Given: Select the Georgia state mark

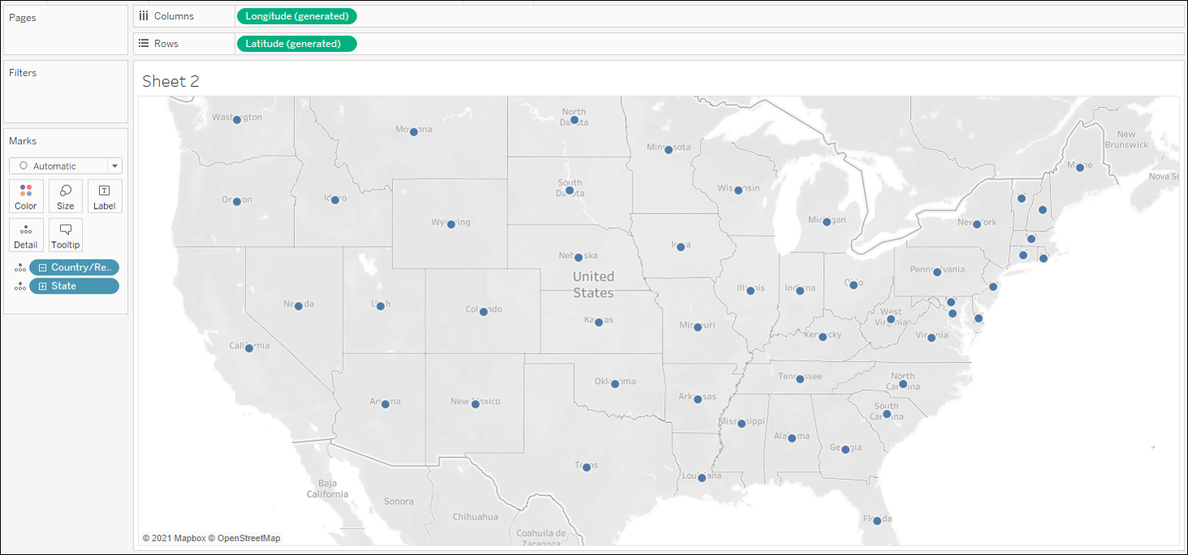Looking at the screenshot, I should click(845, 450).
